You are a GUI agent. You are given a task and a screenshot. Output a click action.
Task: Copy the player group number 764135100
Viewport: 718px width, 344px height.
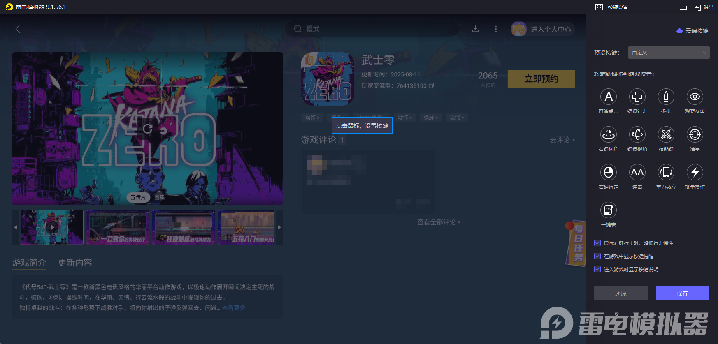pos(431,85)
